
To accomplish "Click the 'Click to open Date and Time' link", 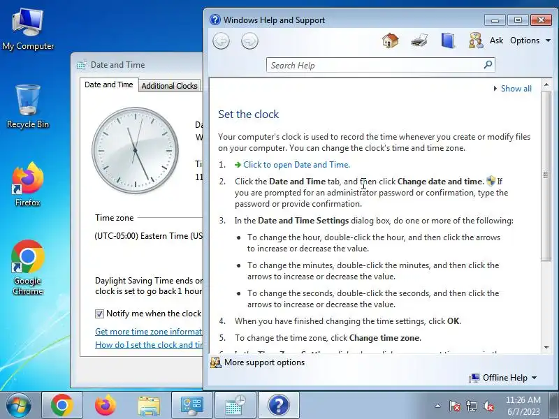I will pyautogui.click(x=296, y=165).
